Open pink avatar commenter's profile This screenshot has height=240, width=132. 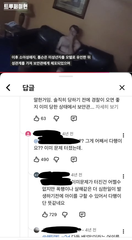tap(28, 134)
